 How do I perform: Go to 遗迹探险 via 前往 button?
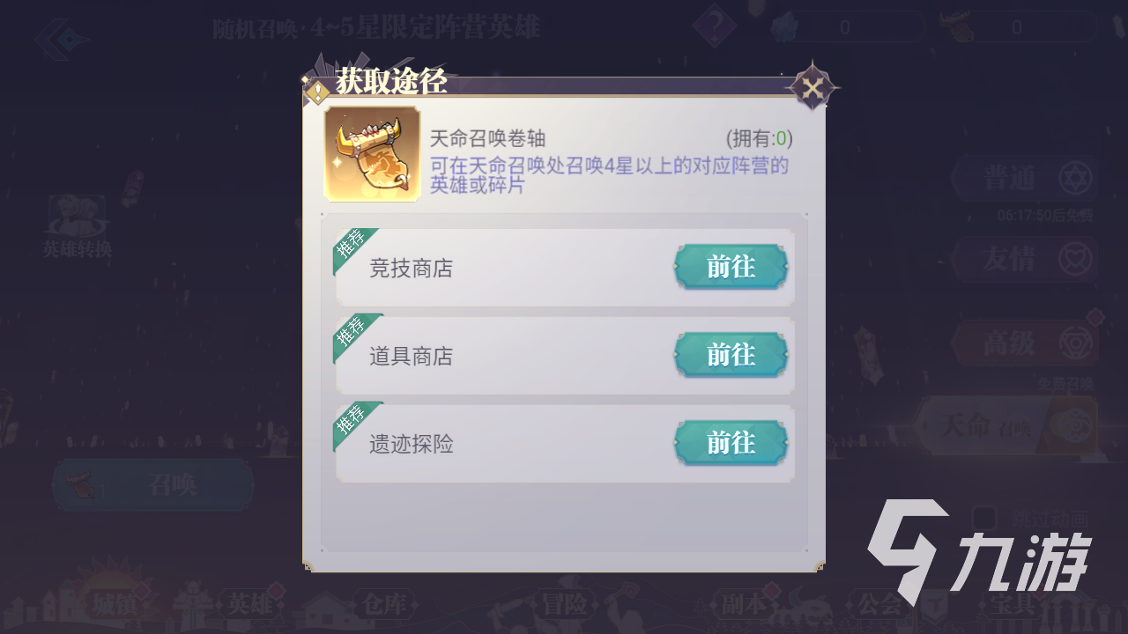coord(731,443)
